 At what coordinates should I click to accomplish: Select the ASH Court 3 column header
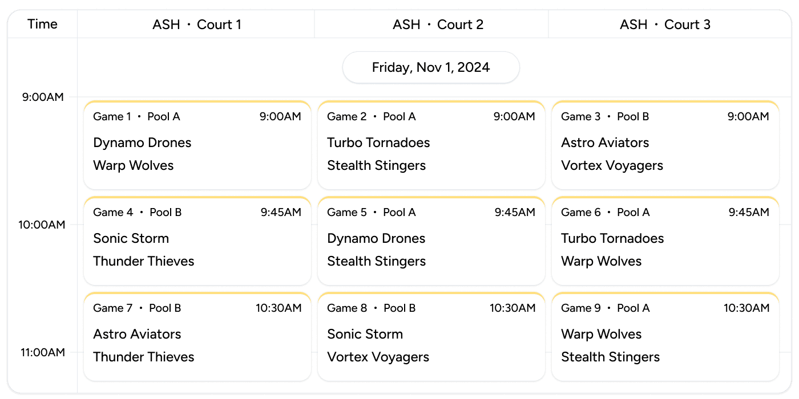point(665,24)
